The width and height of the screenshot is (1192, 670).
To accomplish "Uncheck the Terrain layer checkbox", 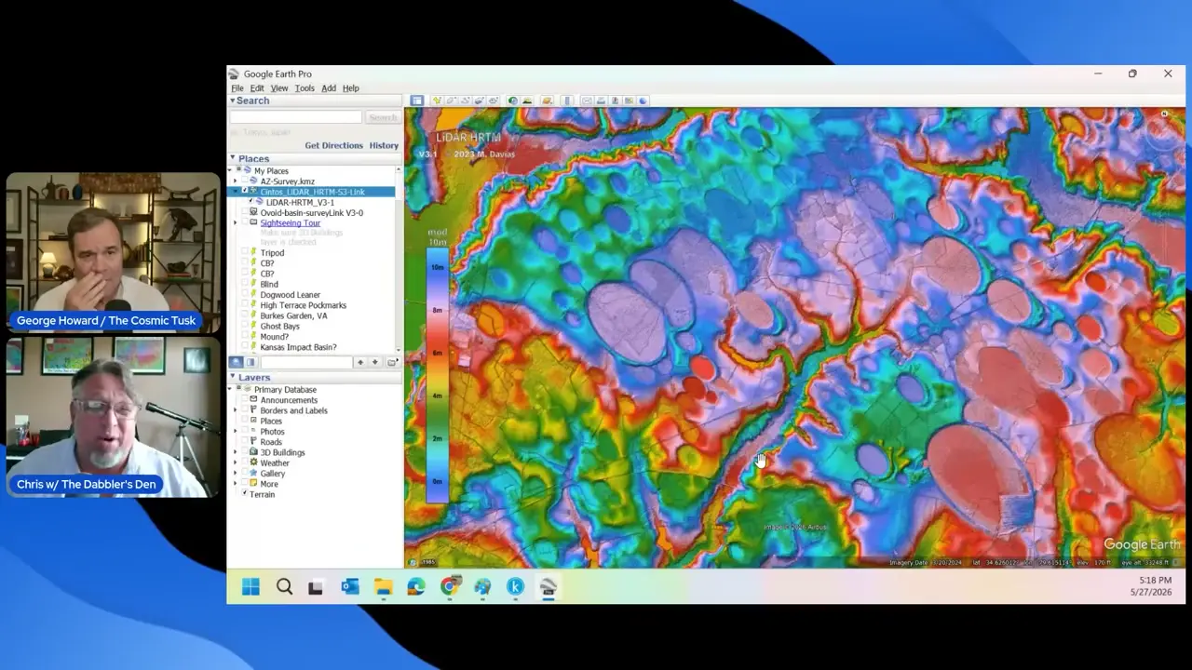I will coord(245,494).
